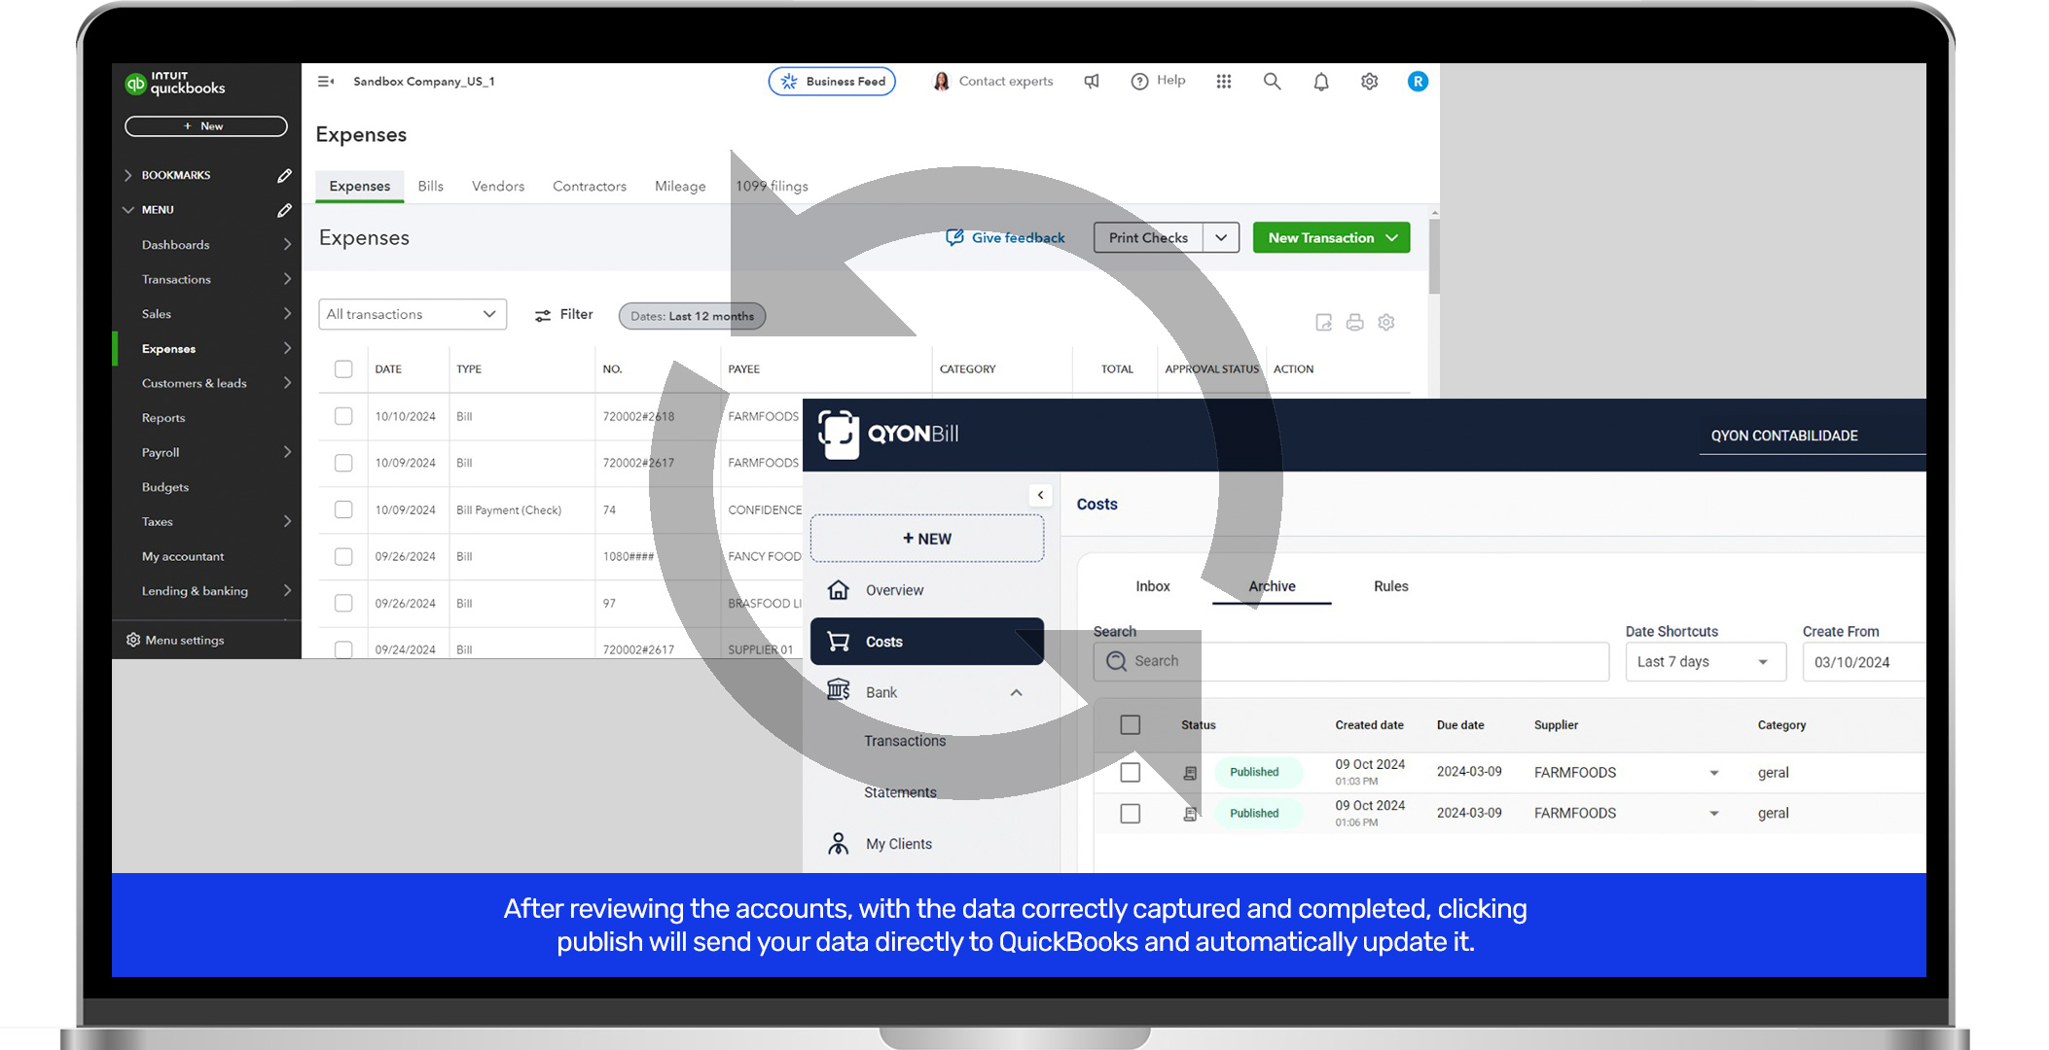Check the 10/10/2024 Bill row checkbox
This screenshot has width=2049, height=1050.
tap(343, 416)
